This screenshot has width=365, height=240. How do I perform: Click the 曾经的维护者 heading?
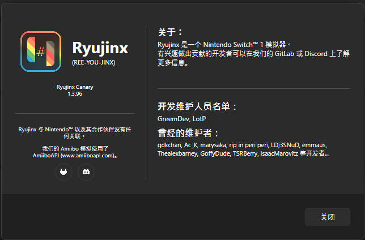tap(188, 133)
